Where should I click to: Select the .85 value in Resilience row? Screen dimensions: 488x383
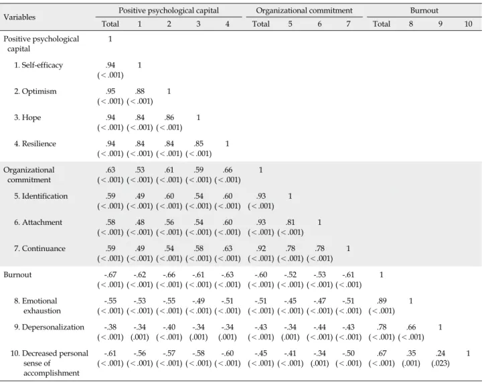[198, 143]
